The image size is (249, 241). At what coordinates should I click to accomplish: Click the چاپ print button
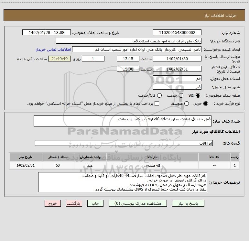coord(95,203)
